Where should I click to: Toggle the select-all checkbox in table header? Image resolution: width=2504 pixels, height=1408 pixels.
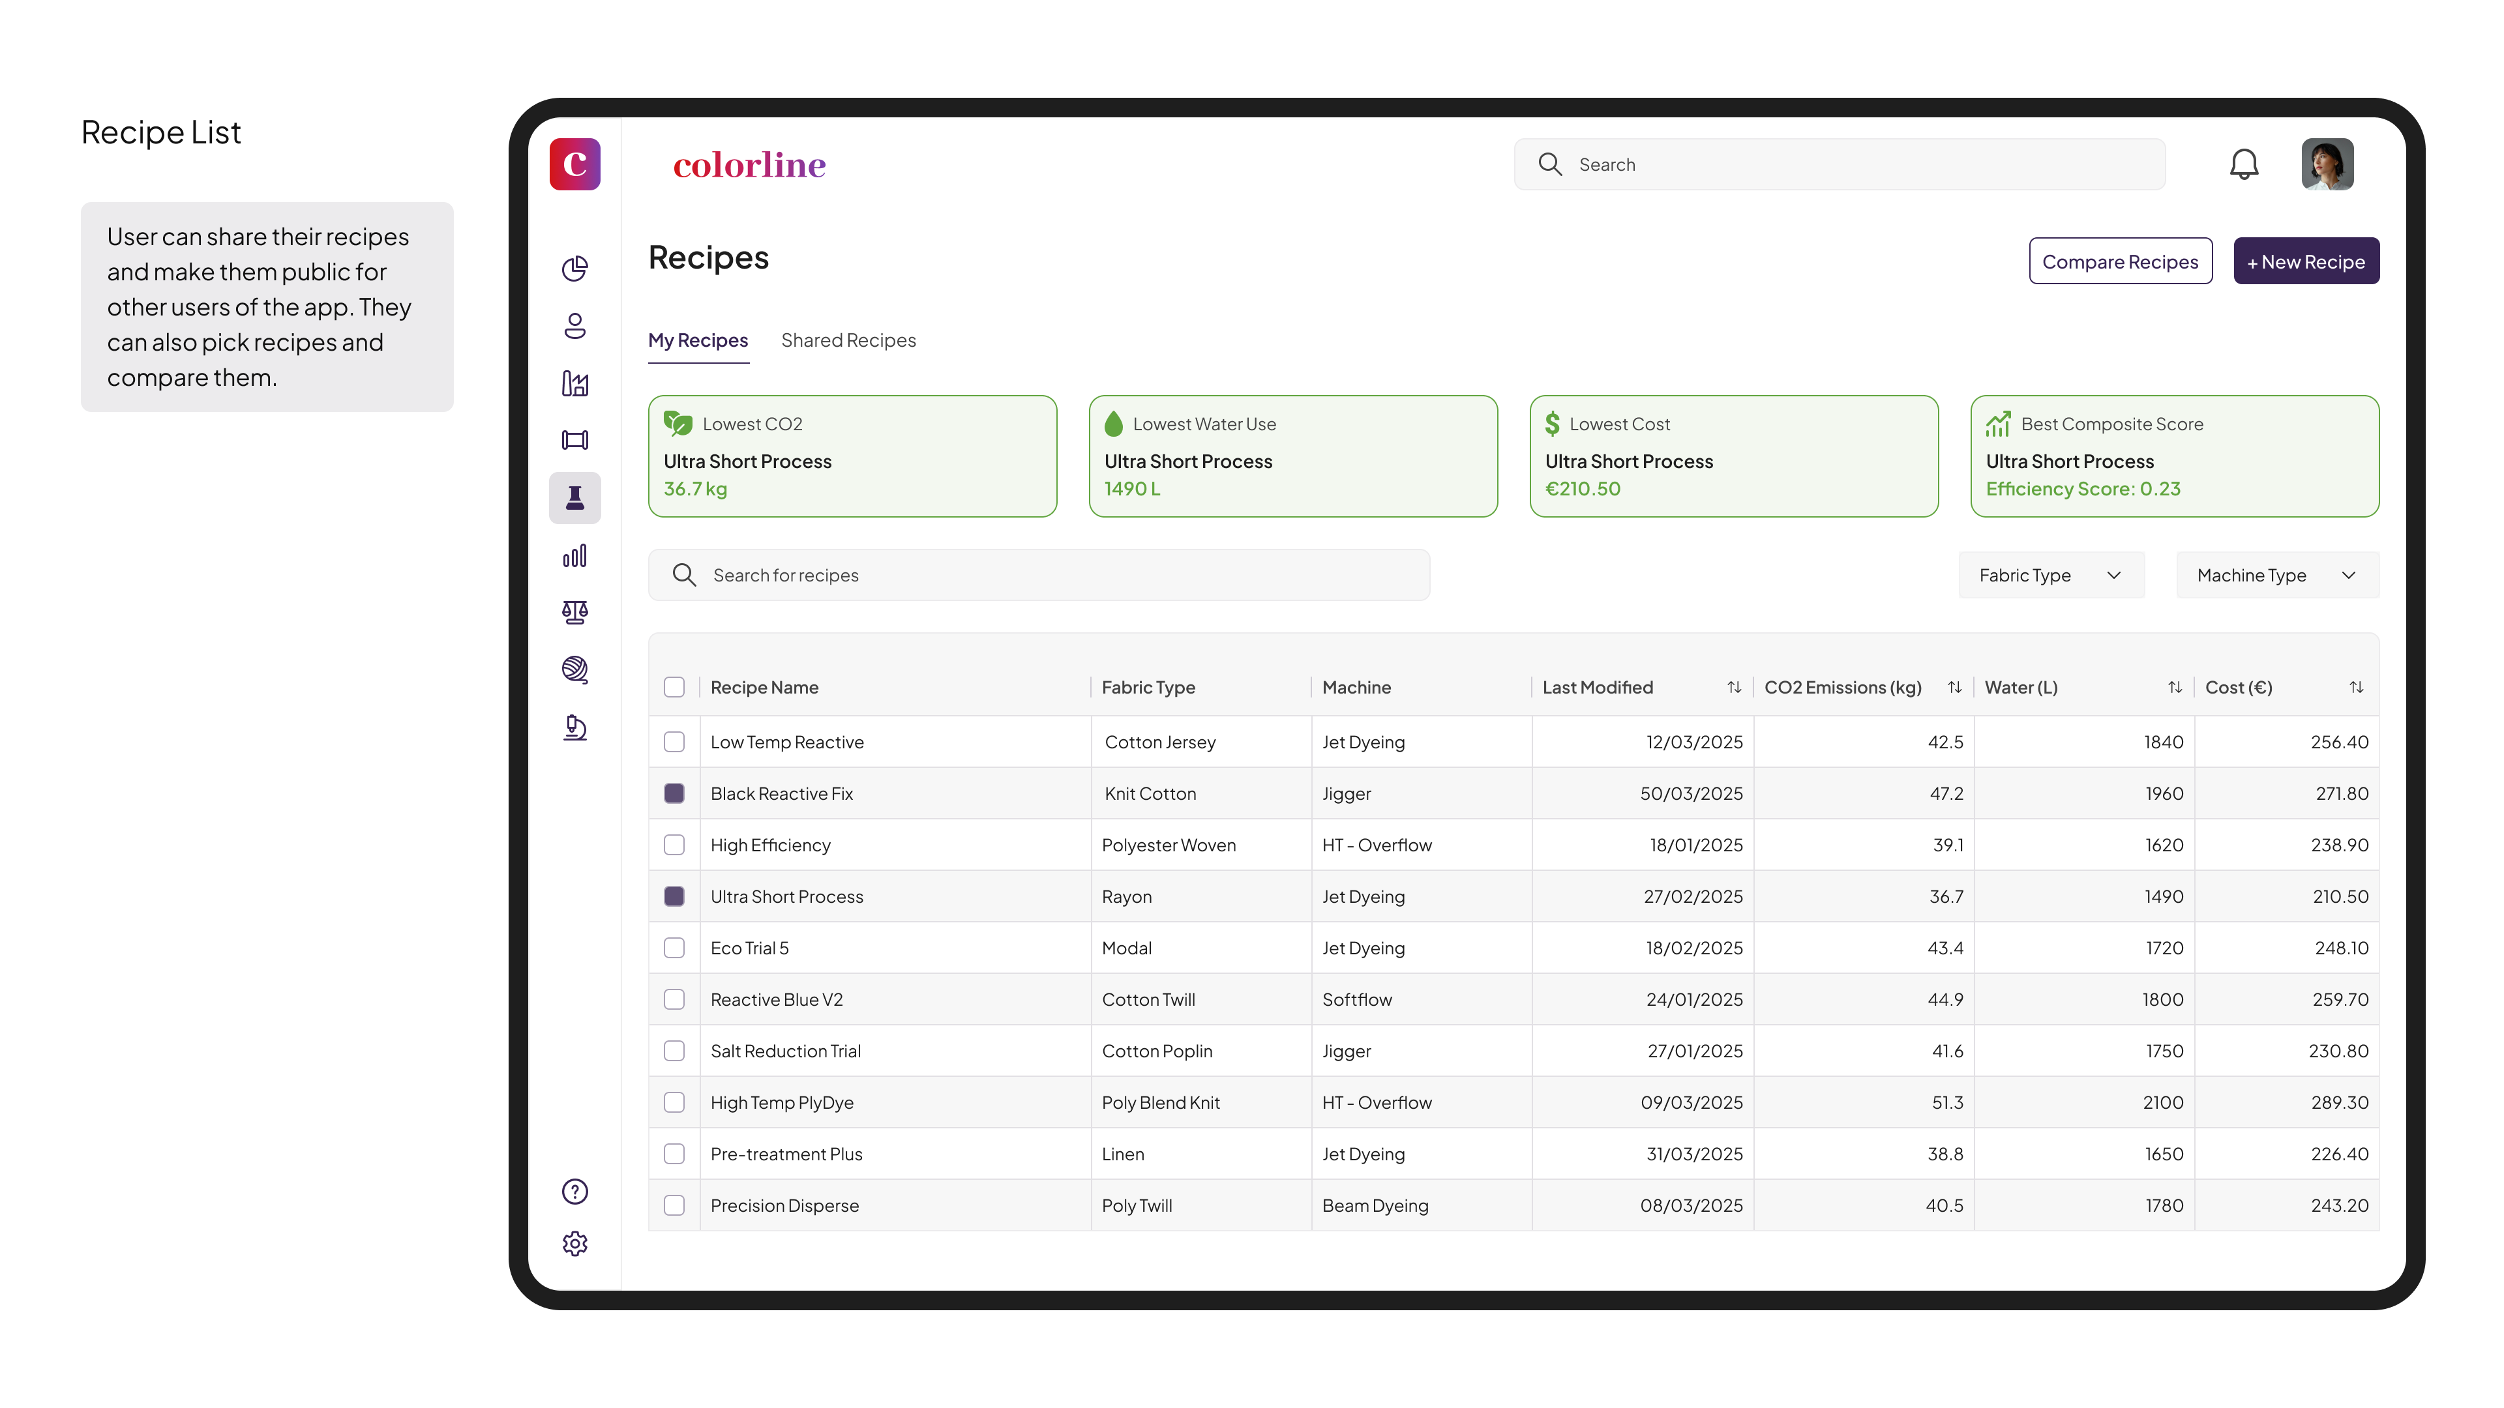[674, 687]
